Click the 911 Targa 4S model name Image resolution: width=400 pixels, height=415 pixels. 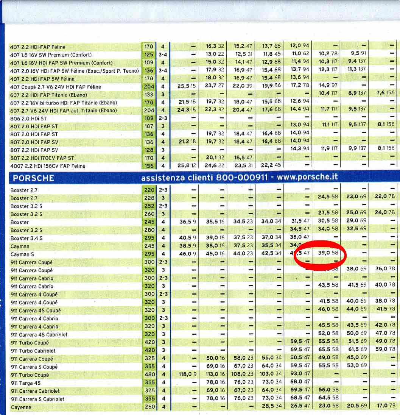click(x=26, y=383)
